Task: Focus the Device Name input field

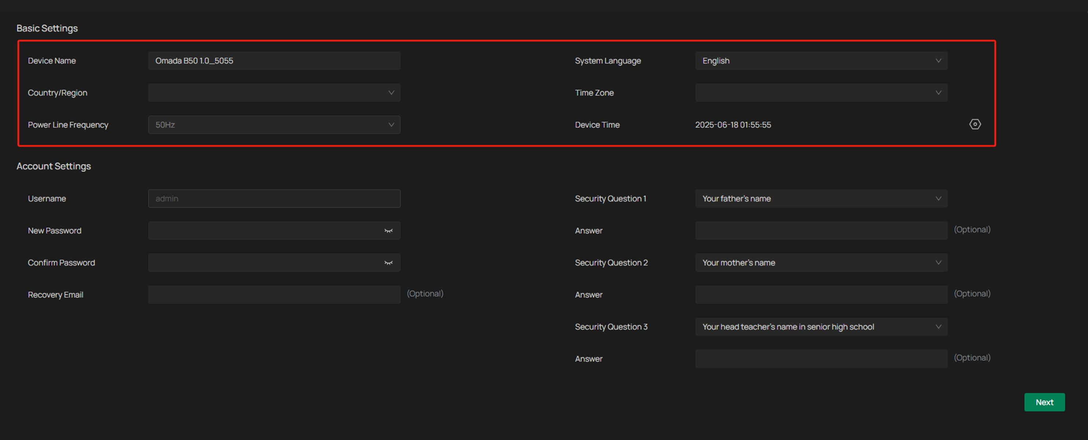Action: 274,61
